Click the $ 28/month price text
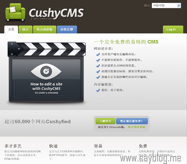 (x=114, y=127)
